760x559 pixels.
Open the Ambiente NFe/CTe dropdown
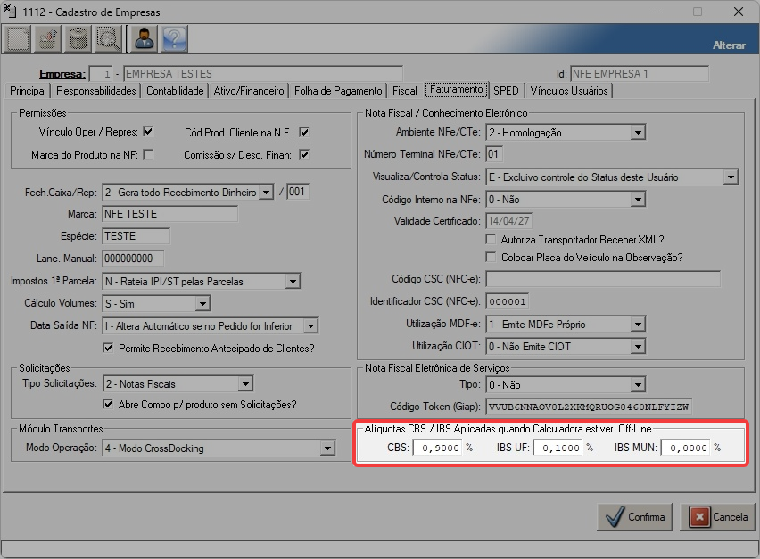(x=639, y=132)
